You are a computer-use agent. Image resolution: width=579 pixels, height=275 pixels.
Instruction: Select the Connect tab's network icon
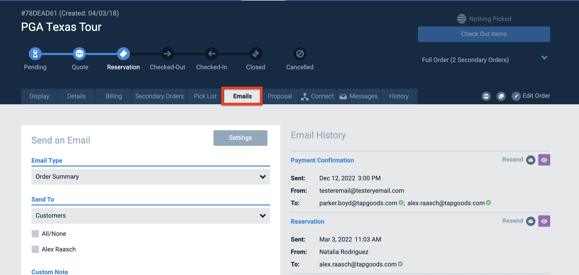click(305, 96)
